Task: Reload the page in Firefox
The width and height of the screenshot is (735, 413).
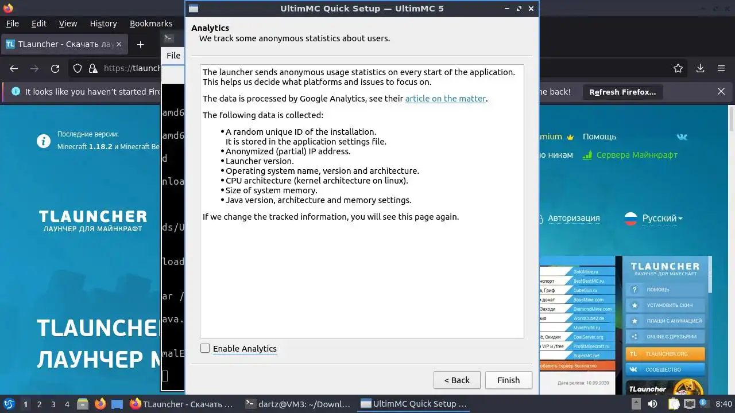Action: click(55, 68)
